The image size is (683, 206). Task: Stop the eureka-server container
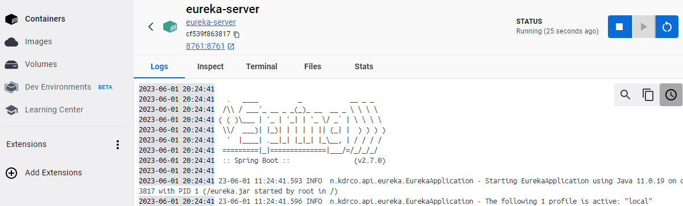coord(619,27)
